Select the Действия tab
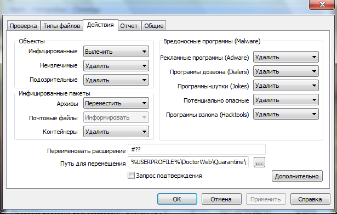The width and height of the screenshot is (337, 214). 100,25
